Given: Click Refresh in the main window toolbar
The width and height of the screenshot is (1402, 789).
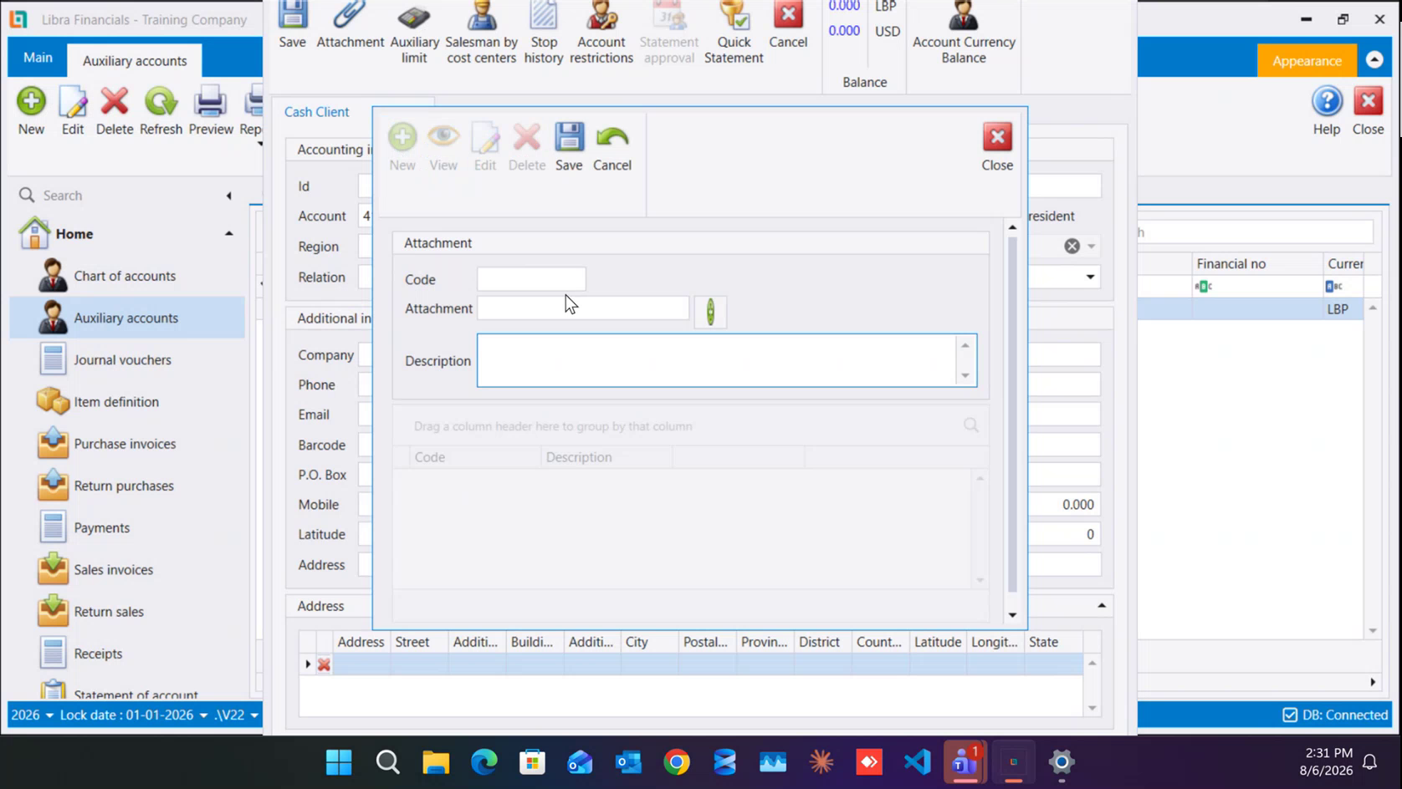Looking at the screenshot, I should 161,111.
